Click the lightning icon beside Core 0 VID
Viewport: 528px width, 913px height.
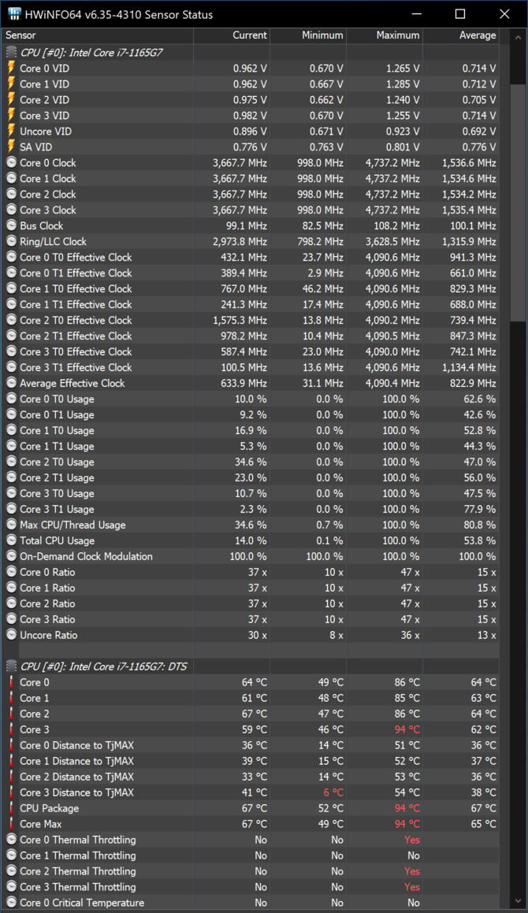click(11, 68)
